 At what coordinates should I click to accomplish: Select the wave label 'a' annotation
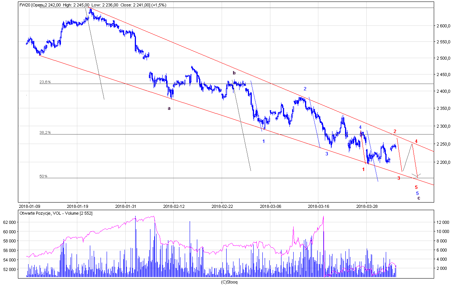pyautogui.click(x=169, y=108)
